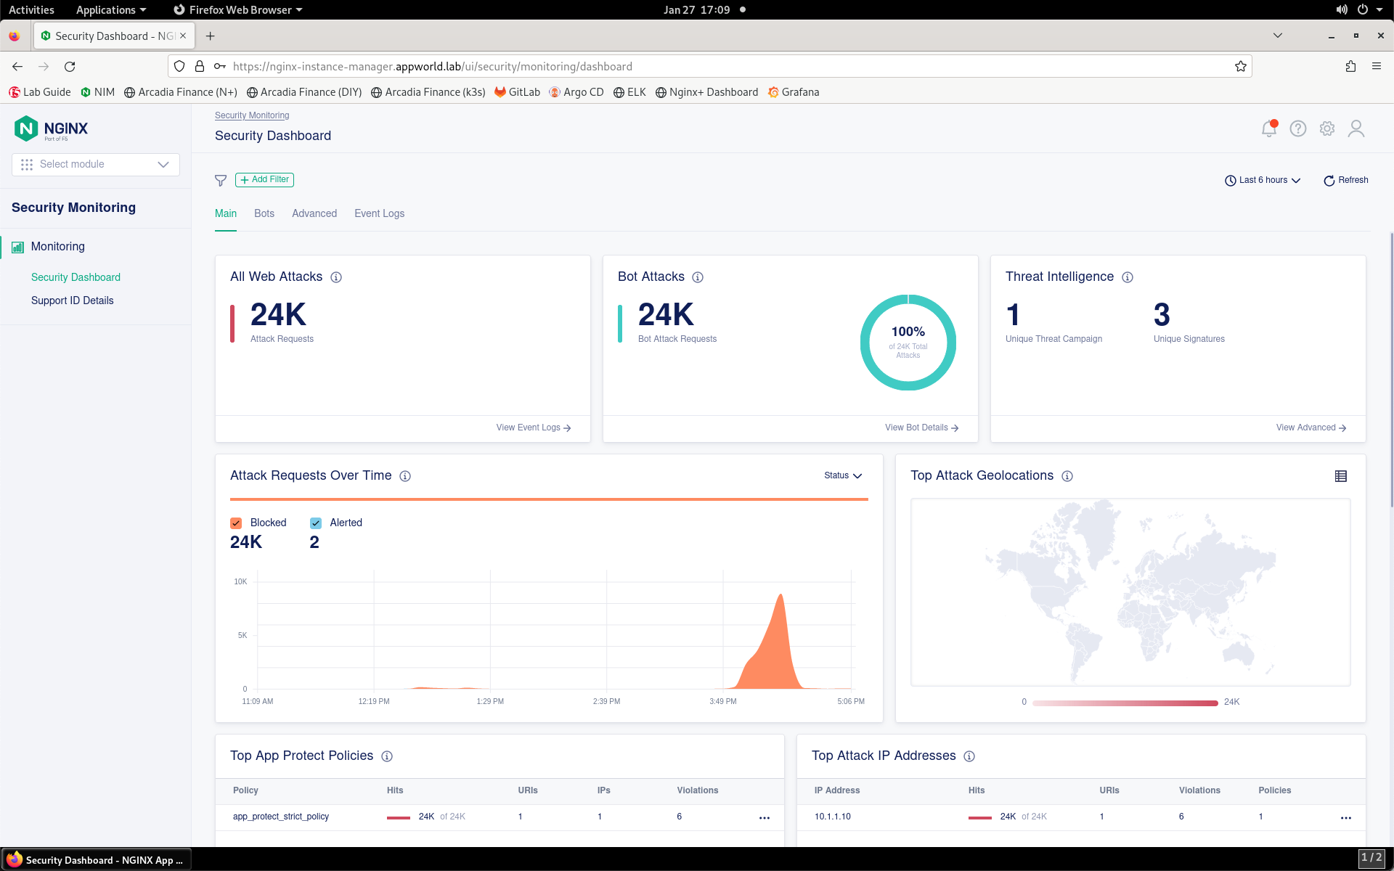Click the info icon beside Threat Intelligence

point(1128,277)
